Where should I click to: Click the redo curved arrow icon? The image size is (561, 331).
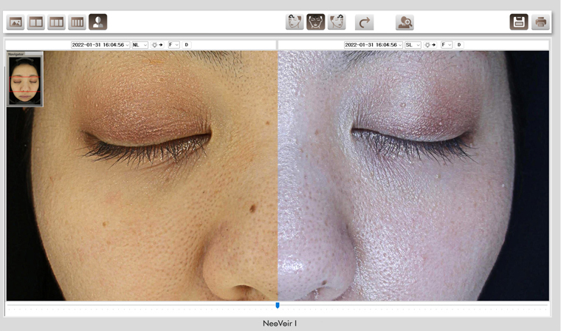coord(364,22)
